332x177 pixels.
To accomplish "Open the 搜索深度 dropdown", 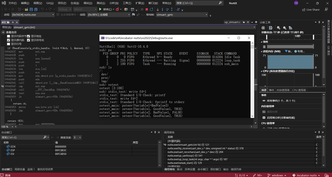I will pos(80,137).
